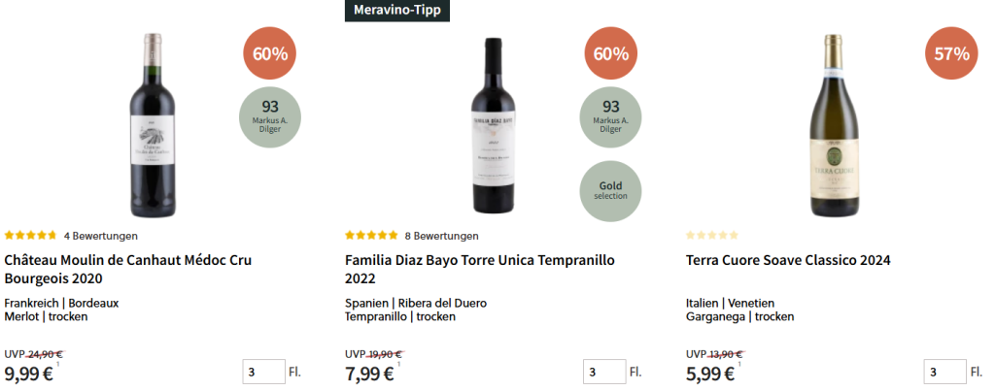The width and height of the screenshot is (995, 391).
Task: Click the 93 Markus A. Dilger badge on Familia Diaz Bayo
Action: pos(611,115)
